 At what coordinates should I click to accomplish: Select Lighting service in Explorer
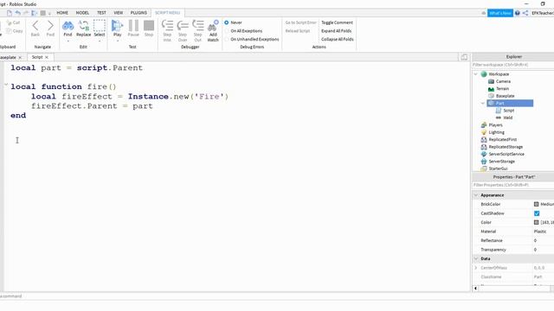coord(496,132)
